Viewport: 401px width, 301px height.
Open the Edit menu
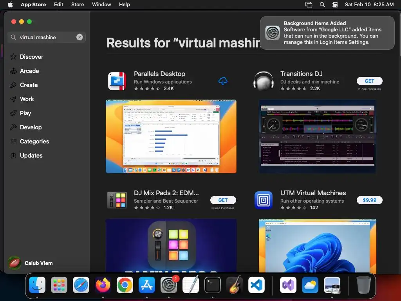59,5
